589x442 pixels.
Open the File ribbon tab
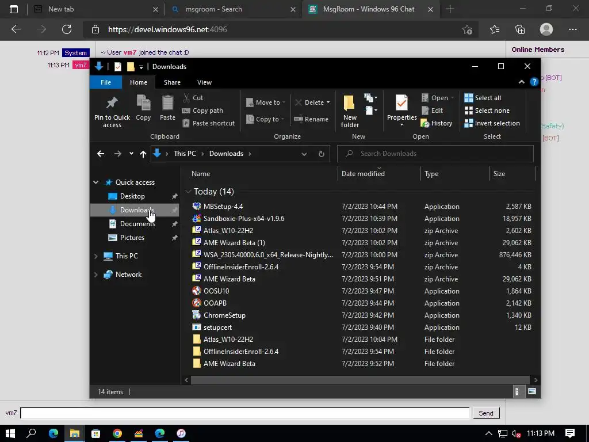pyautogui.click(x=106, y=82)
